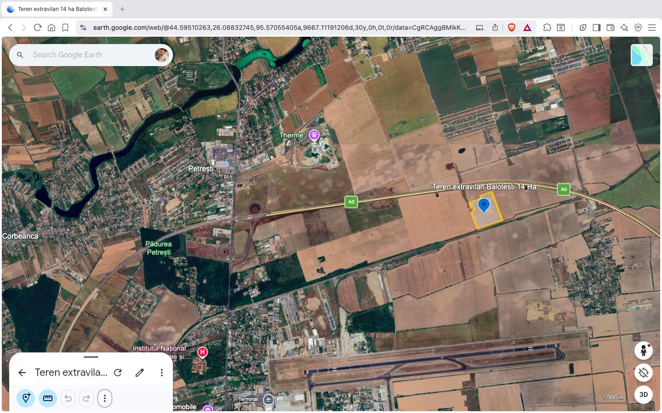Select the Measure distance ruler tool
The height and width of the screenshot is (413, 662).
pos(48,398)
